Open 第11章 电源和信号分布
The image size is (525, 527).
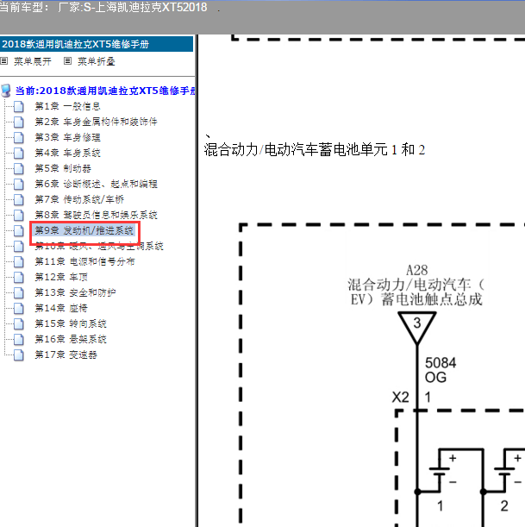(84, 261)
